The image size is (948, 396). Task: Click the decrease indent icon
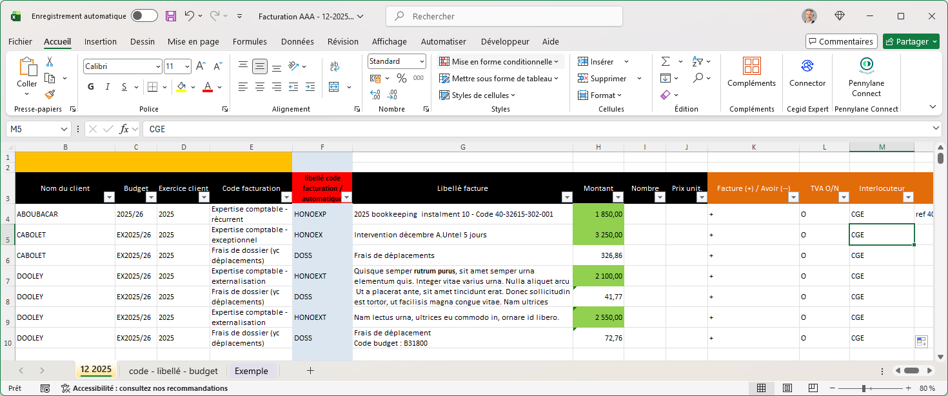(293, 86)
